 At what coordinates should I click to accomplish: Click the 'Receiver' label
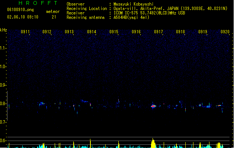coord(76,13)
